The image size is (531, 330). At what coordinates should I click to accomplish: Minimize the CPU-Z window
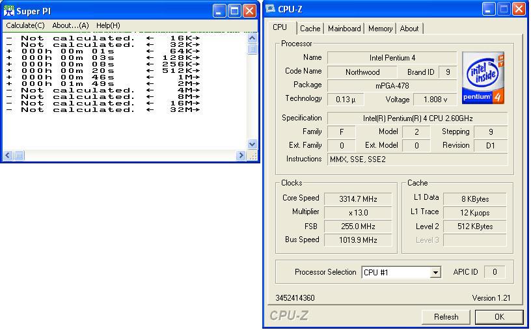click(489, 9)
